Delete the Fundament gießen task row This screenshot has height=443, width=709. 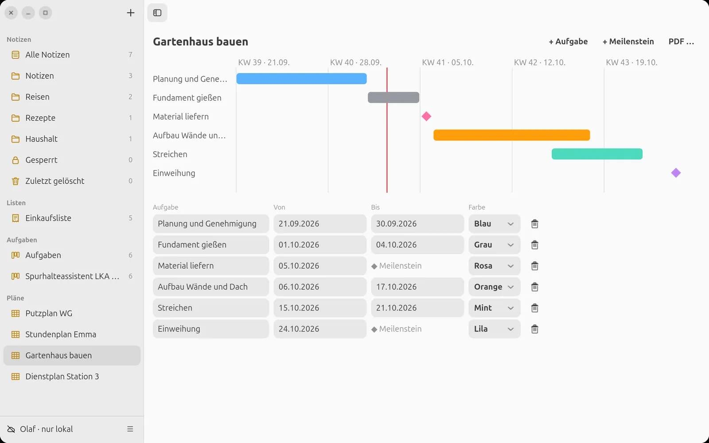tap(535, 245)
